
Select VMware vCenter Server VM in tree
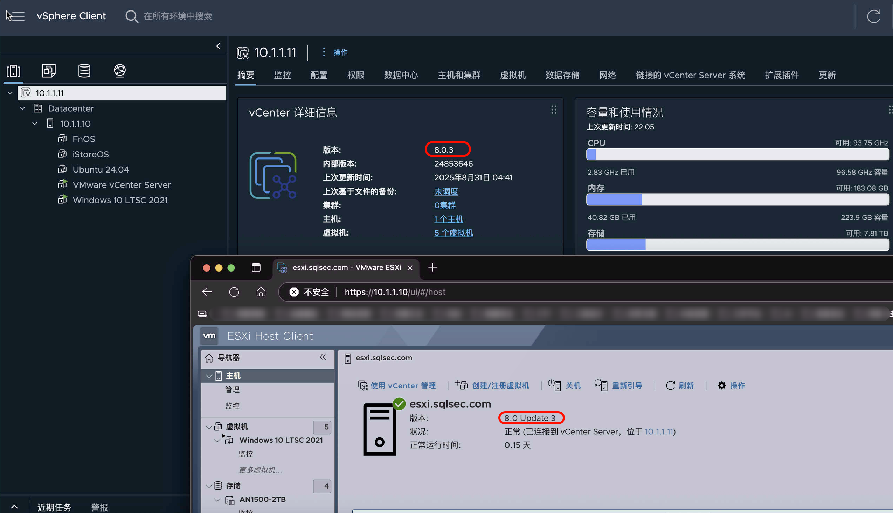(122, 185)
